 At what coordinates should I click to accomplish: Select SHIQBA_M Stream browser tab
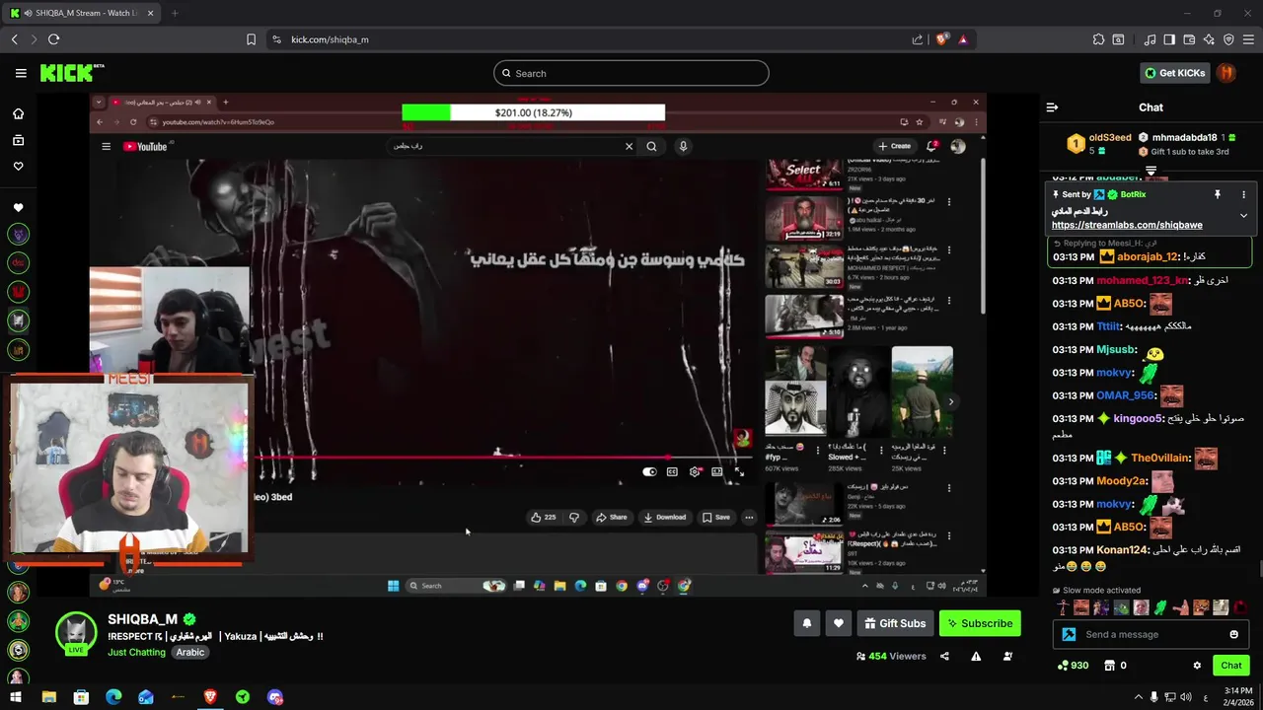(84, 13)
